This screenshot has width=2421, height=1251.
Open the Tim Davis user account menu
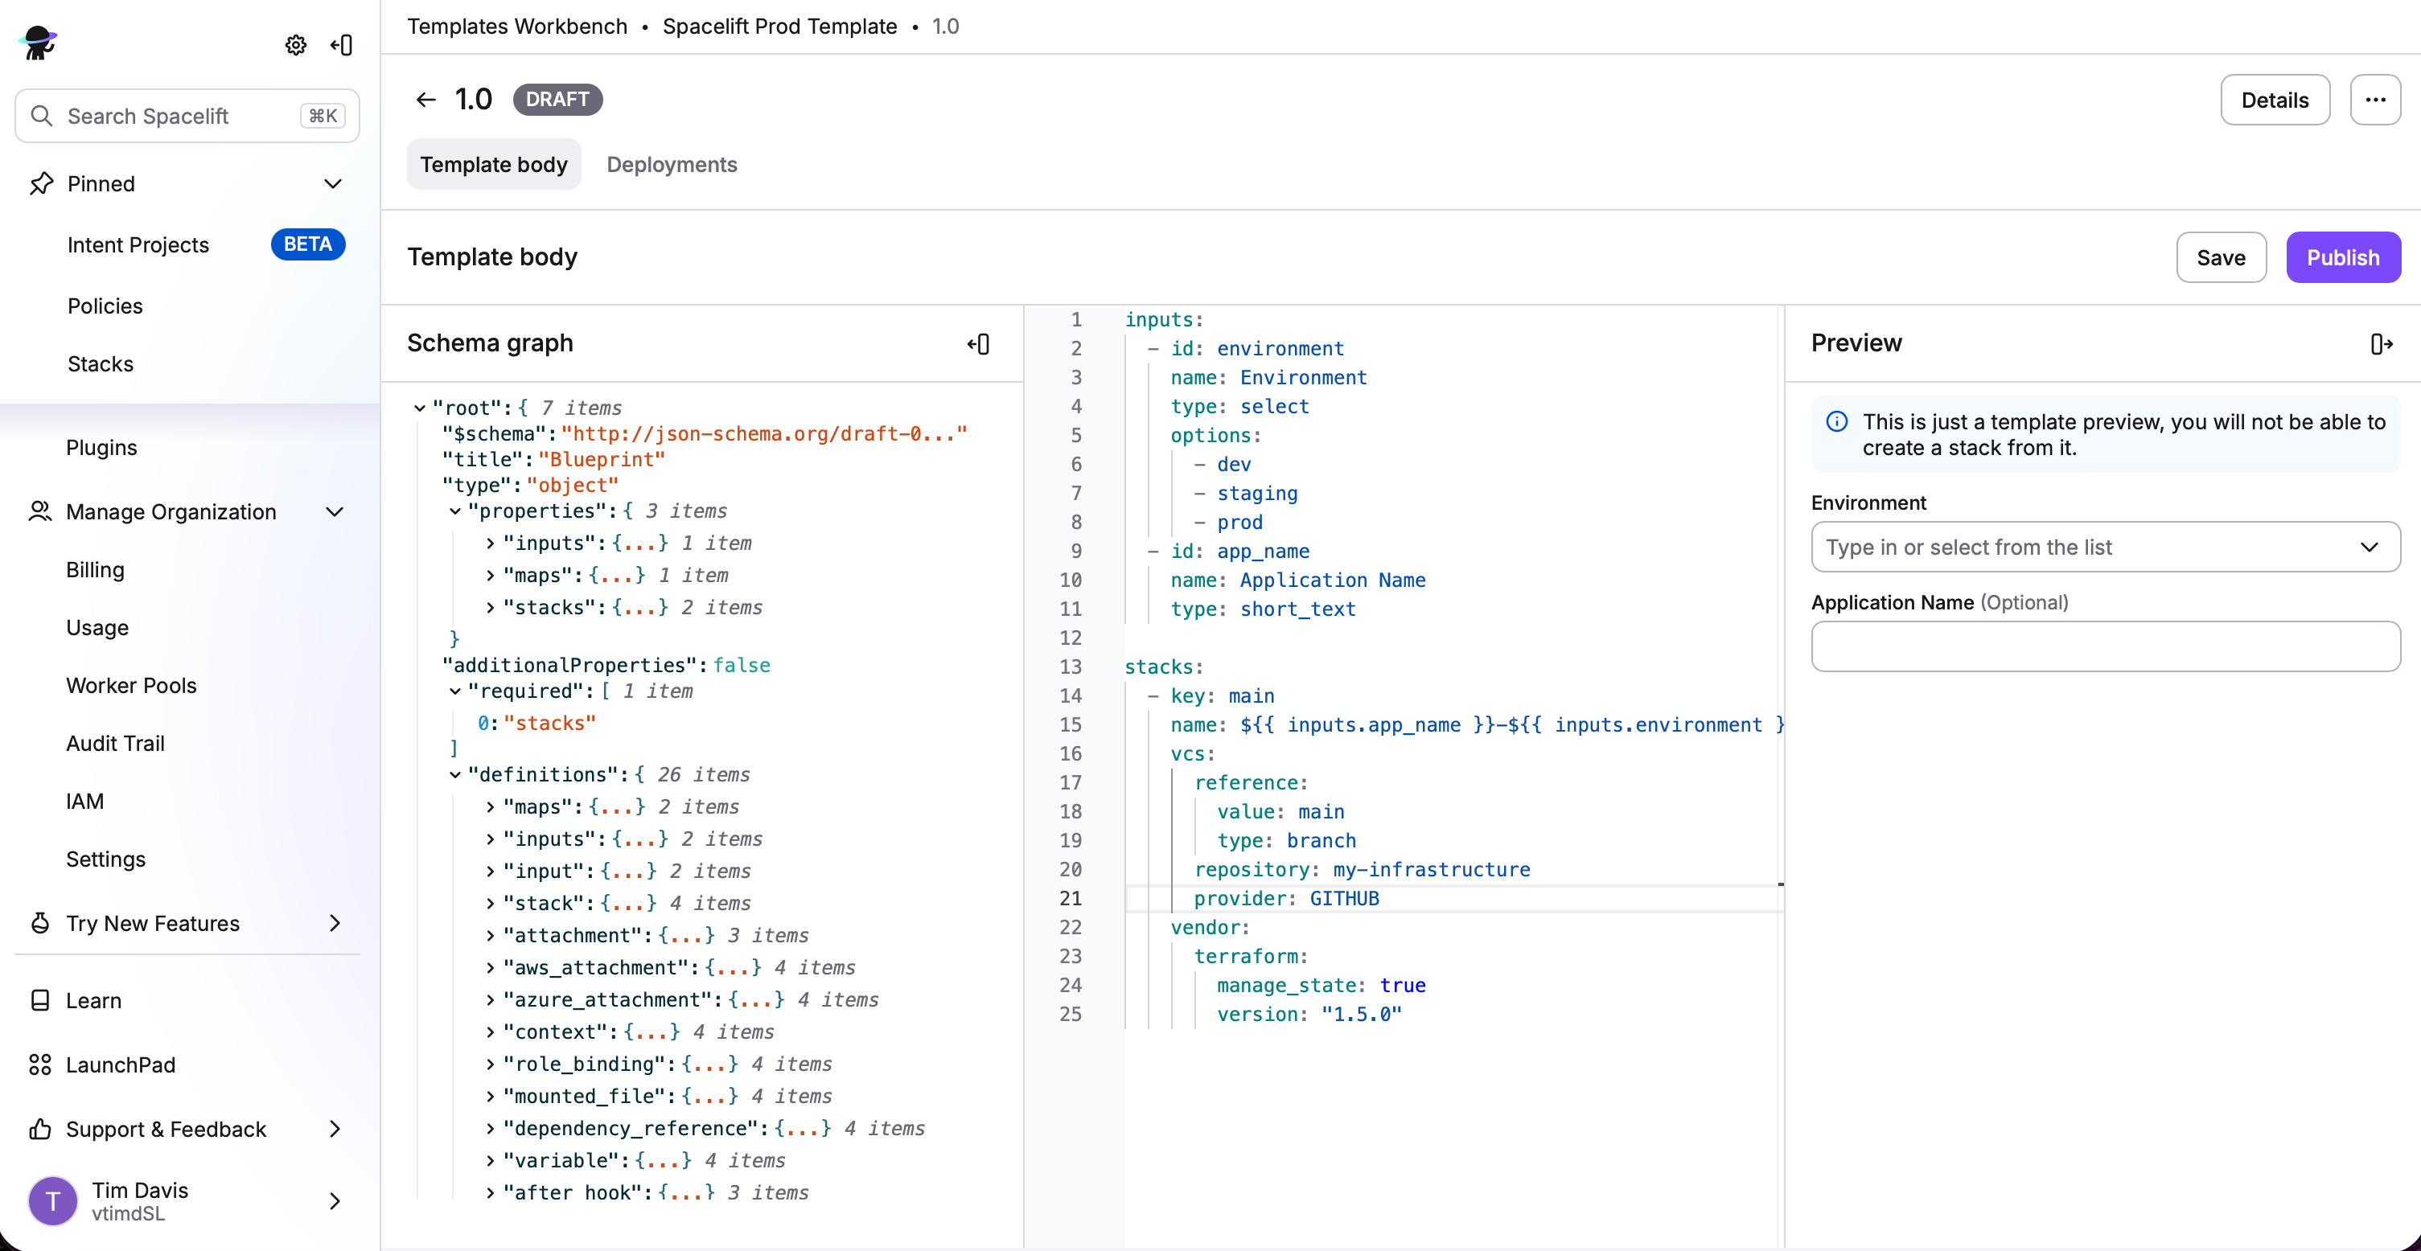[x=186, y=1200]
